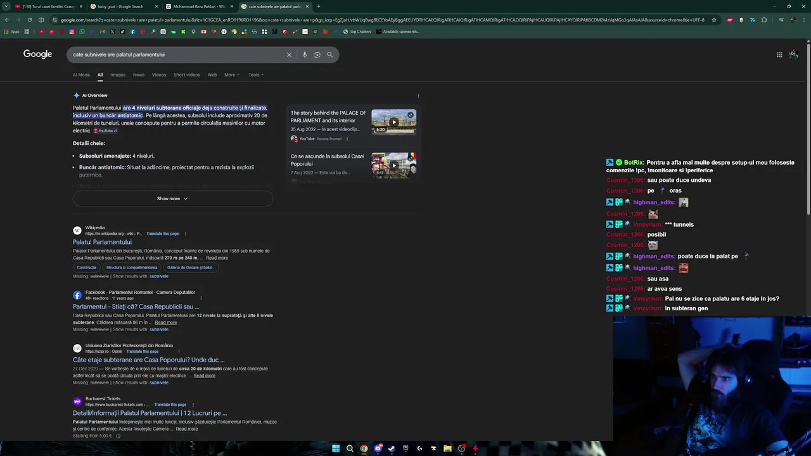
Task: Switch to Images results tab
Action: [118, 75]
